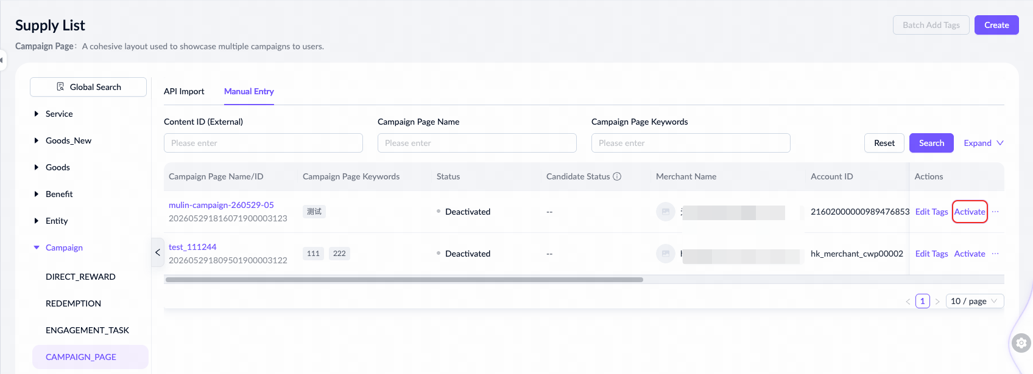Image resolution: width=1033 pixels, height=374 pixels.
Task: Click the Candidate Status info icon
Action: 617,176
